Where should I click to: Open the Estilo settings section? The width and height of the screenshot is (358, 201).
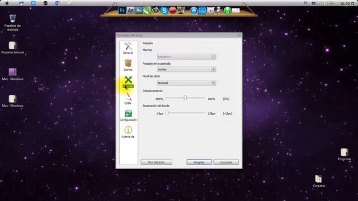click(128, 99)
